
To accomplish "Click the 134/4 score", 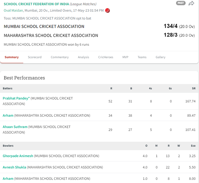I will point(171,26).
